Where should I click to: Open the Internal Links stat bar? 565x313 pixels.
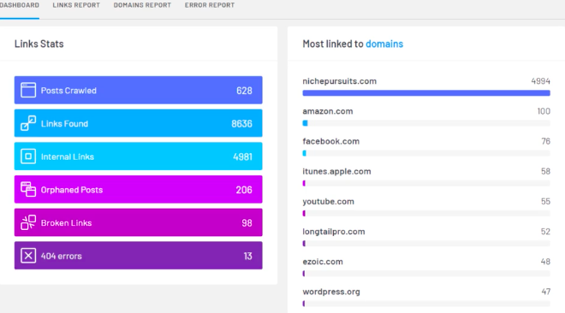coord(139,156)
